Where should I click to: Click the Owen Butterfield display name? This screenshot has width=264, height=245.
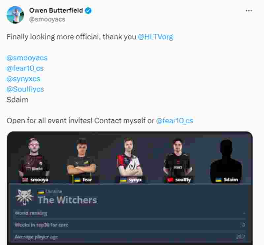(56, 11)
